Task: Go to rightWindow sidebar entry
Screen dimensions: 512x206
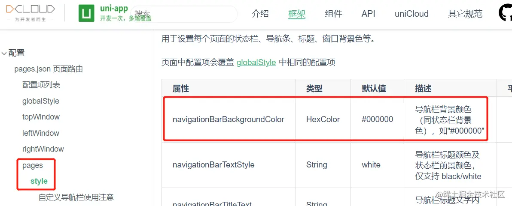Action: coord(43,149)
